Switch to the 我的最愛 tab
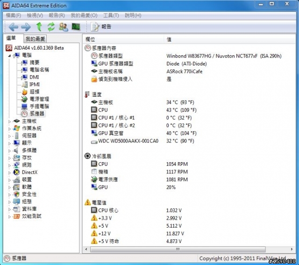299x265 pixels. 35,39
